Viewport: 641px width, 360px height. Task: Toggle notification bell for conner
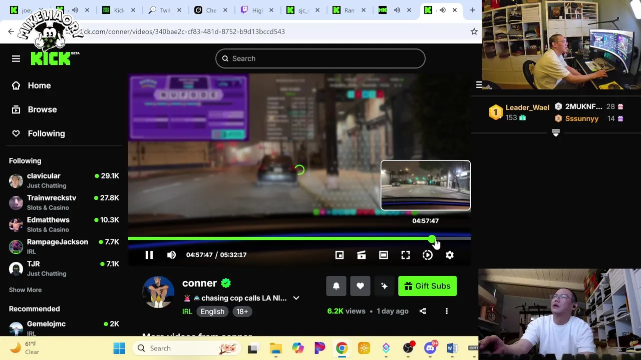pyautogui.click(x=336, y=286)
